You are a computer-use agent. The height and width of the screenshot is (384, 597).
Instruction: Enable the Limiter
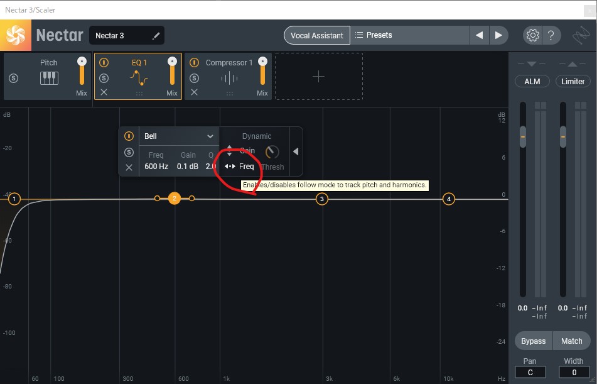coord(573,81)
